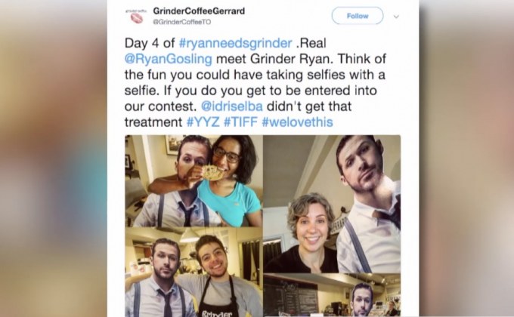The width and height of the screenshot is (514, 317).
Task: Click the tweet text starting 'Day 4 of'
Action: tap(255, 82)
